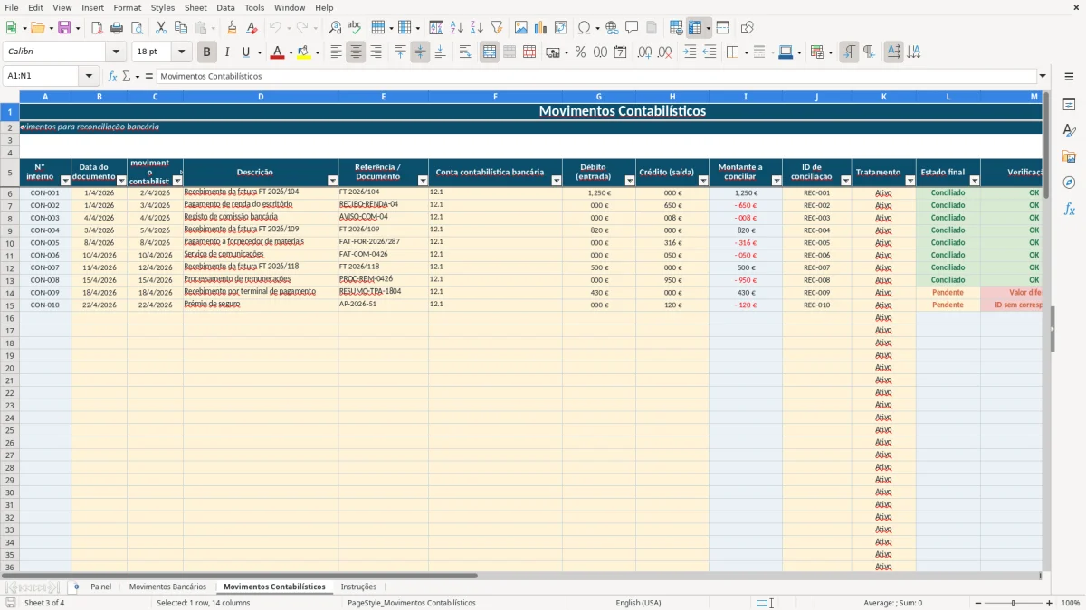
Task: Click the Increase Indent icon
Action: point(690,52)
